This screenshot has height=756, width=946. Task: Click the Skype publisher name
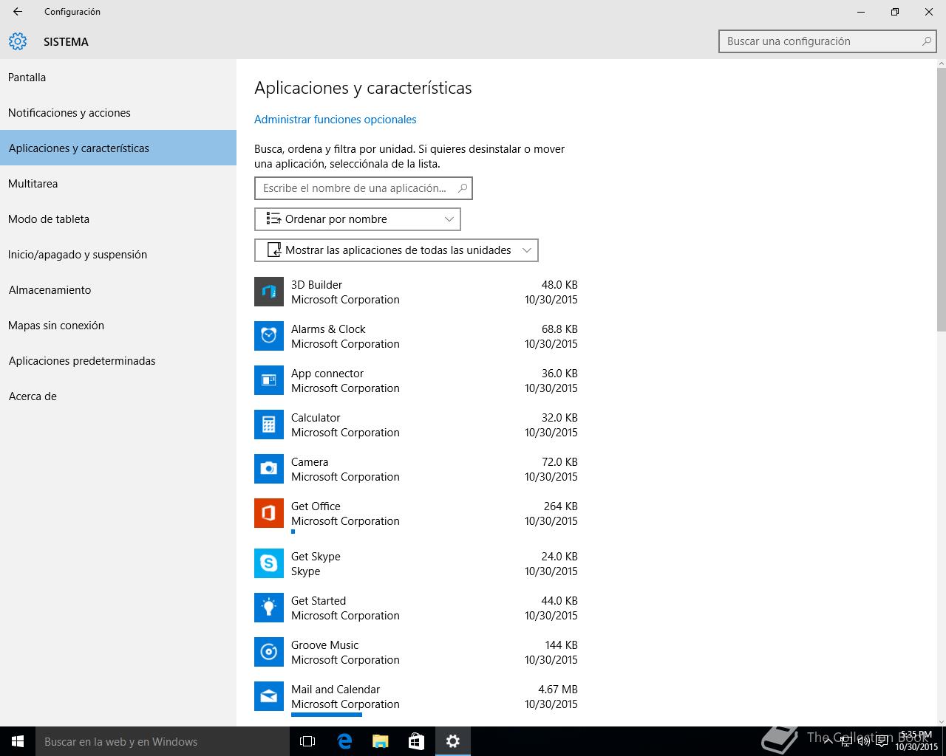point(306,571)
